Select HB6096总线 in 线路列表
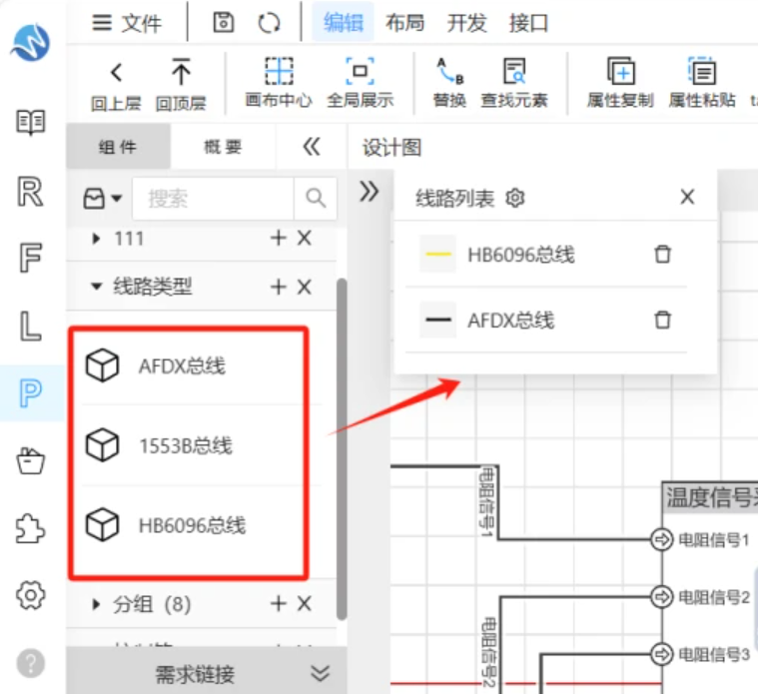The image size is (758, 694). tap(521, 255)
